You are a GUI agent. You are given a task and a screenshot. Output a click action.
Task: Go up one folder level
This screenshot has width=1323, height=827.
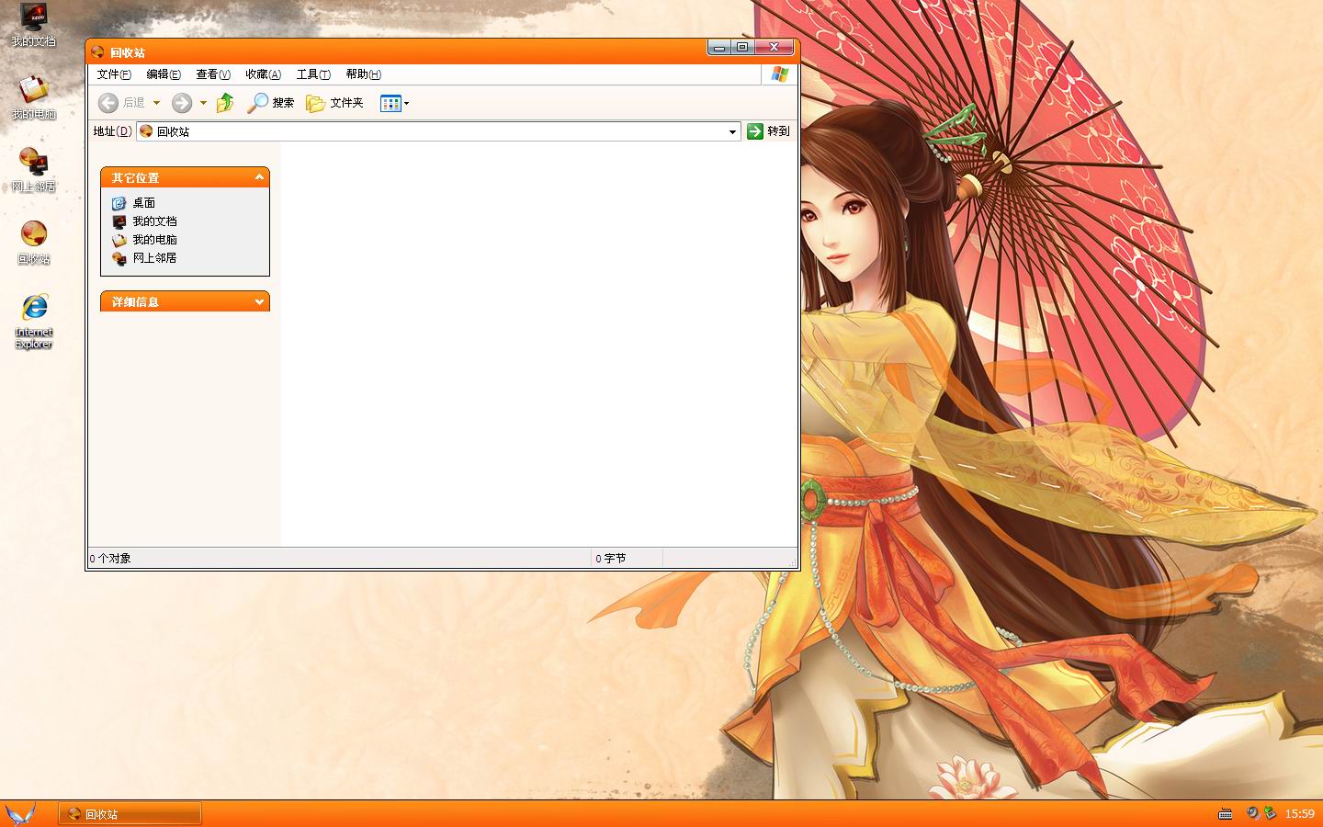(225, 103)
